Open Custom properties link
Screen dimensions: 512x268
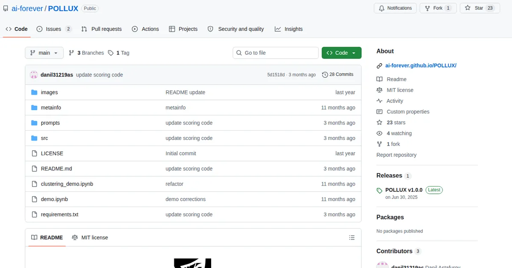point(408,112)
